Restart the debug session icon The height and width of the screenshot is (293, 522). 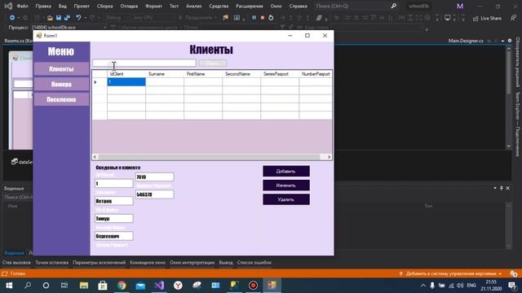[x=271, y=18]
